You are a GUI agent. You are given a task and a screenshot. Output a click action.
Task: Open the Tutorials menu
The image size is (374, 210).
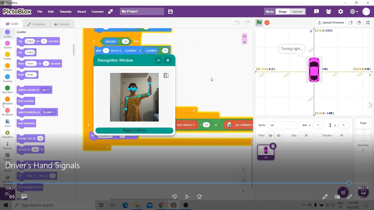click(65, 12)
